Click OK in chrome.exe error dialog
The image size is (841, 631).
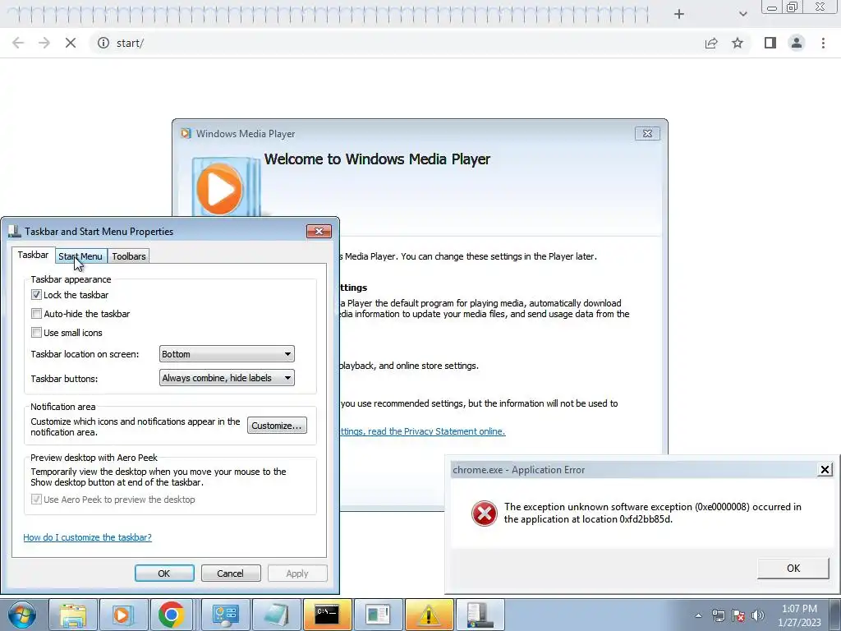click(793, 568)
